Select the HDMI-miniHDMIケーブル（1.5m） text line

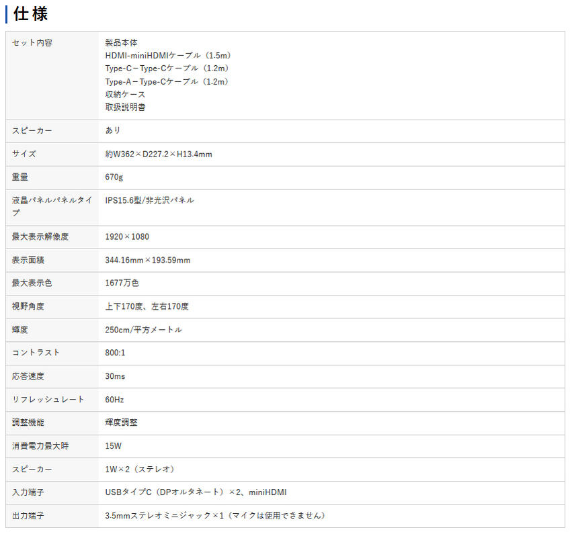coord(169,56)
